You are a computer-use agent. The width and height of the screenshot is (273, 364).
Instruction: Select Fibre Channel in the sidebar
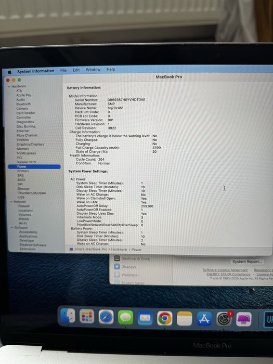(x=27, y=135)
